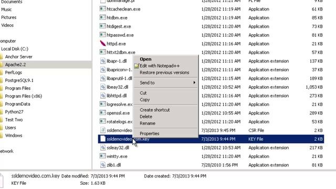Image resolution: width=336 pixels, height=189 pixels.
Task: Select the ssleay32.dll file name
Action: 118,148
